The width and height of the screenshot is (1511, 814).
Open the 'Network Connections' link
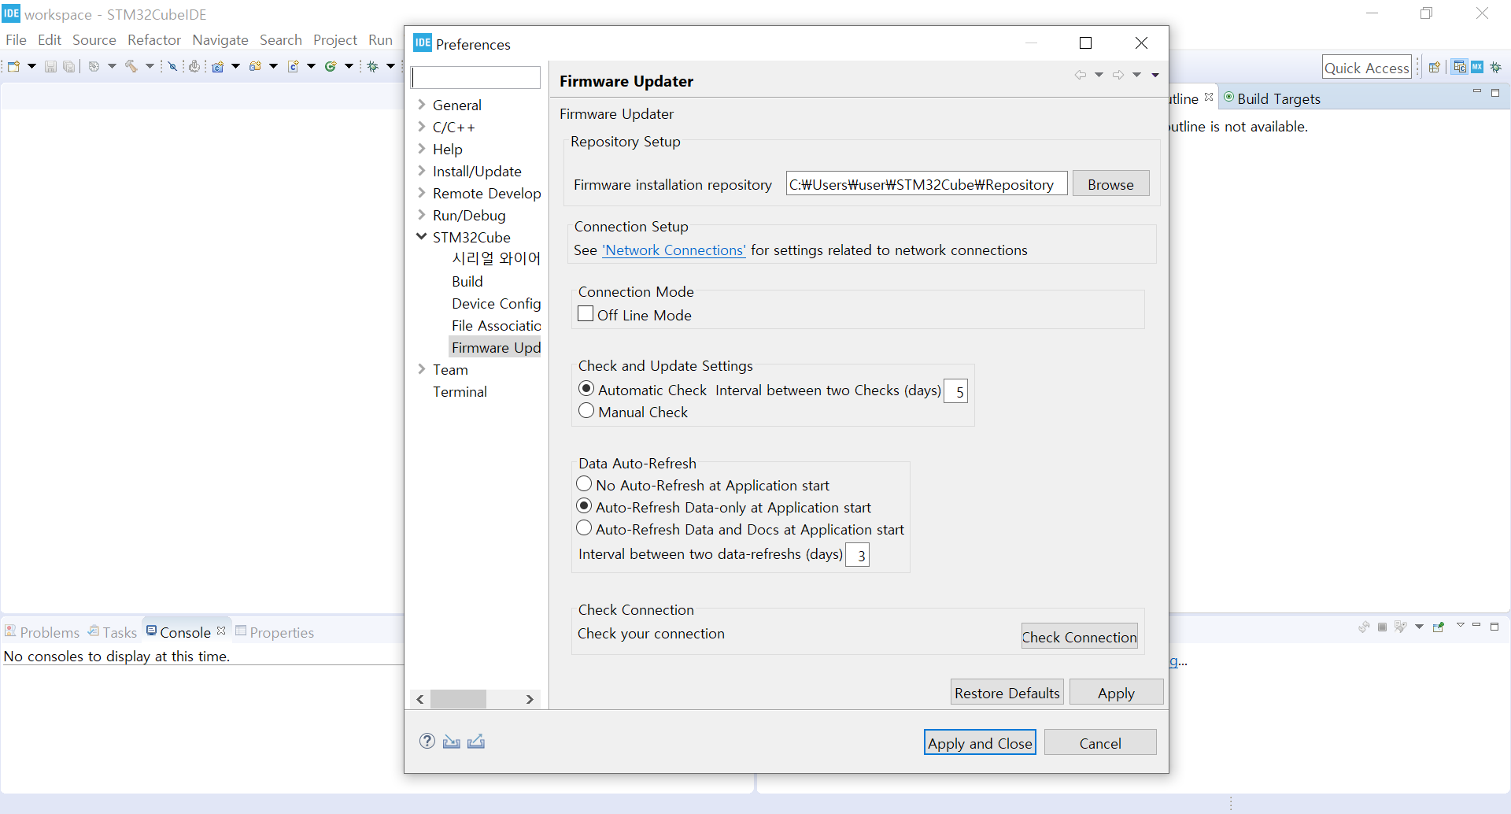tap(674, 250)
